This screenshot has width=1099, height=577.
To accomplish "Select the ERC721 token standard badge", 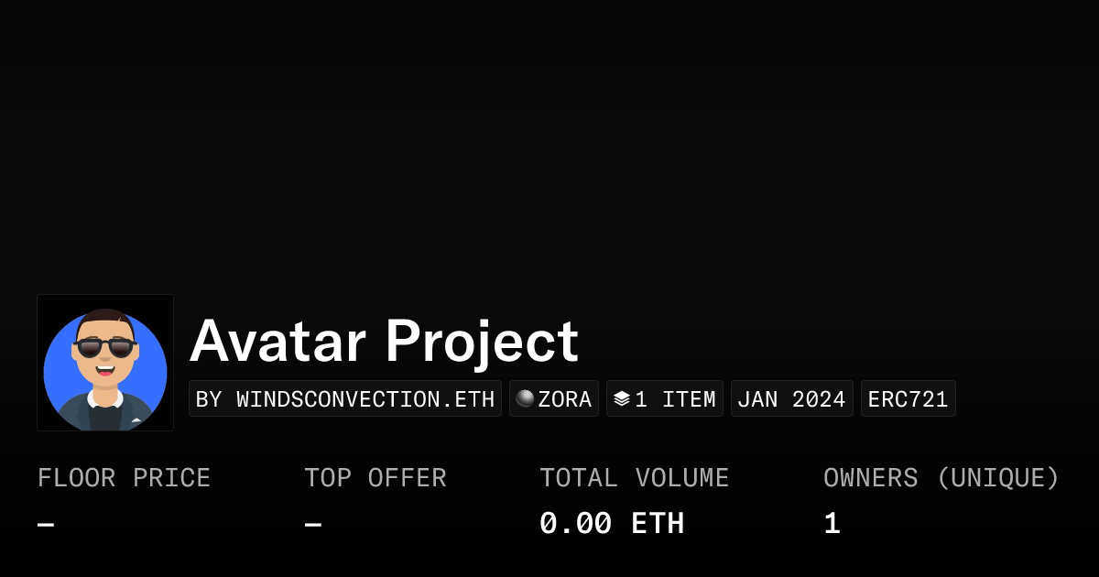I will [x=908, y=399].
